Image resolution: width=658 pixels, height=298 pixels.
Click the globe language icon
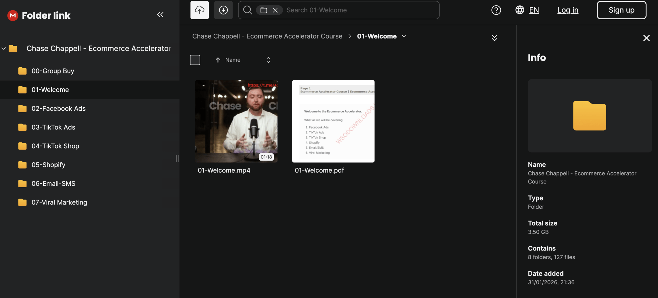[519, 10]
